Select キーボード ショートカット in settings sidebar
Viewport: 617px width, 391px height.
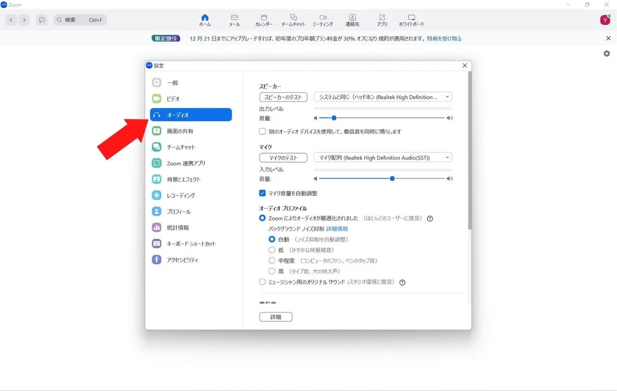[191, 244]
